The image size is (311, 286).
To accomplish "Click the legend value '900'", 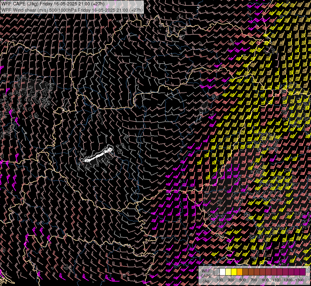I will point(265,280).
